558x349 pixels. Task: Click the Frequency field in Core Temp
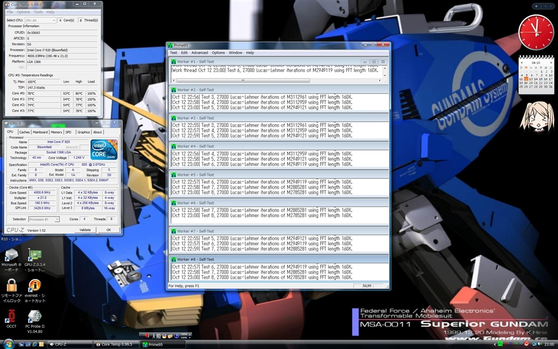click(62, 56)
